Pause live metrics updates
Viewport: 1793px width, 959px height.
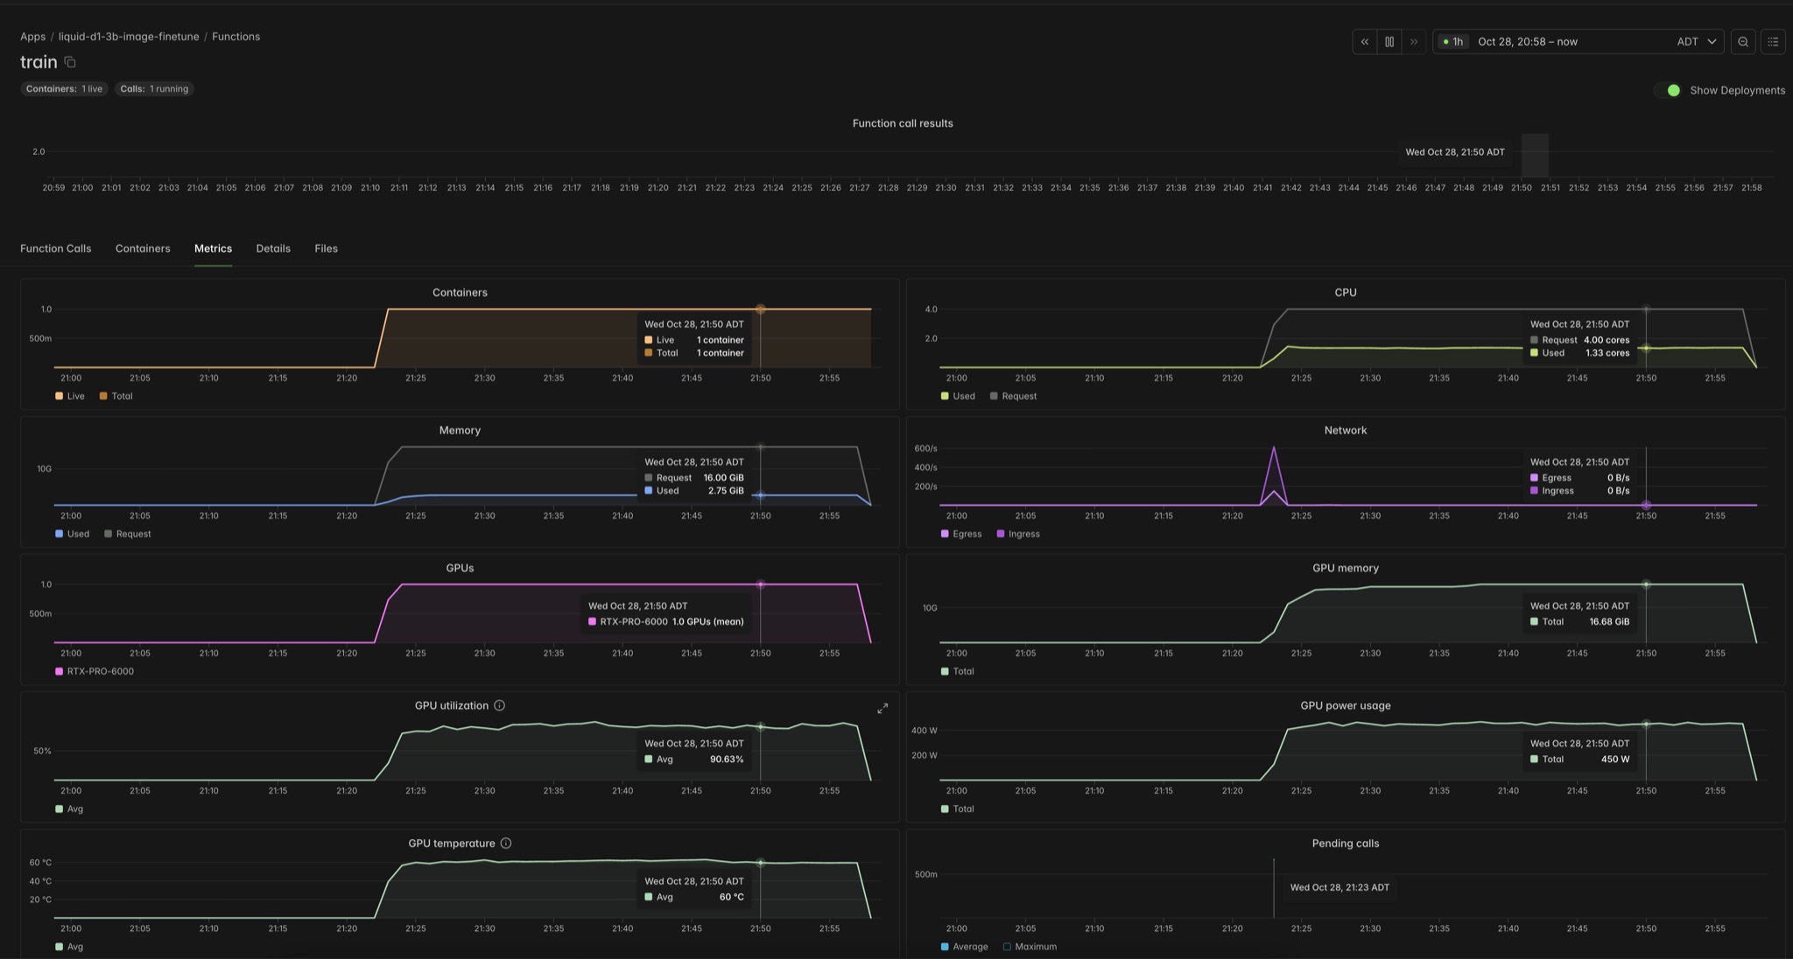[x=1389, y=41]
